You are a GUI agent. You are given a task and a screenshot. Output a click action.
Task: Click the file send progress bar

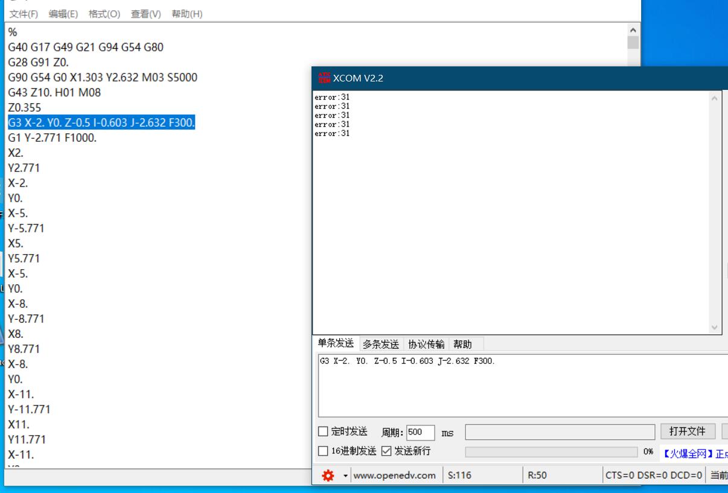click(551, 451)
